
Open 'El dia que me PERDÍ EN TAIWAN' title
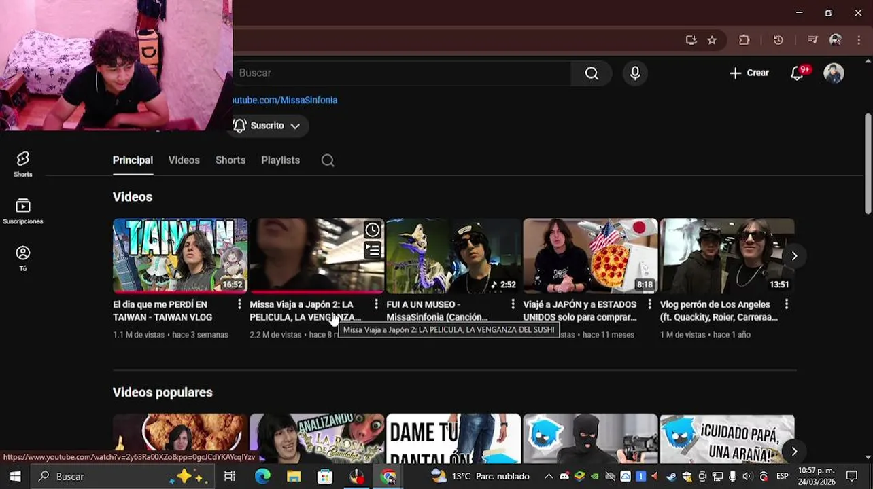pyautogui.click(x=163, y=310)
